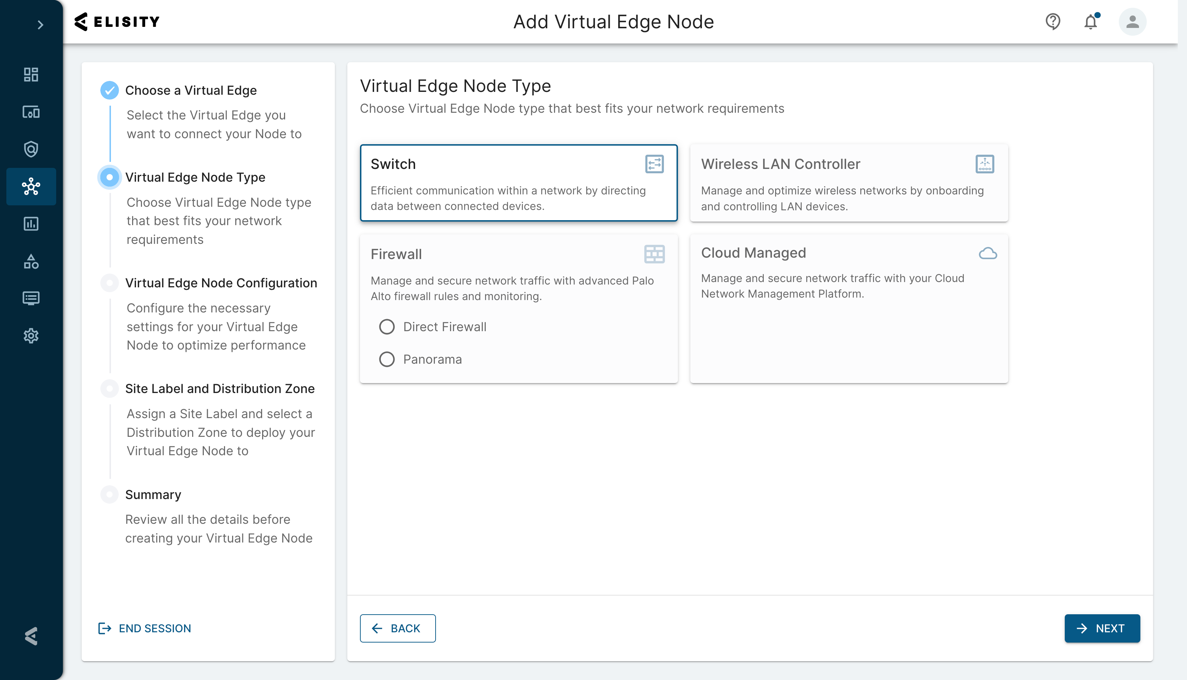Open the help question mark icon
This screenshot has width=1187, height=680.
tap(1052, 22)
